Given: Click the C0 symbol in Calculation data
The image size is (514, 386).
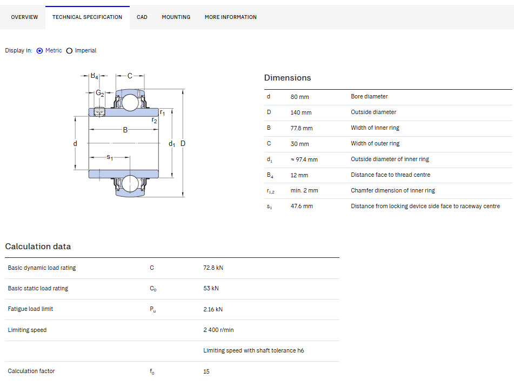Looking at the screenshot, I should click(153, 289).
